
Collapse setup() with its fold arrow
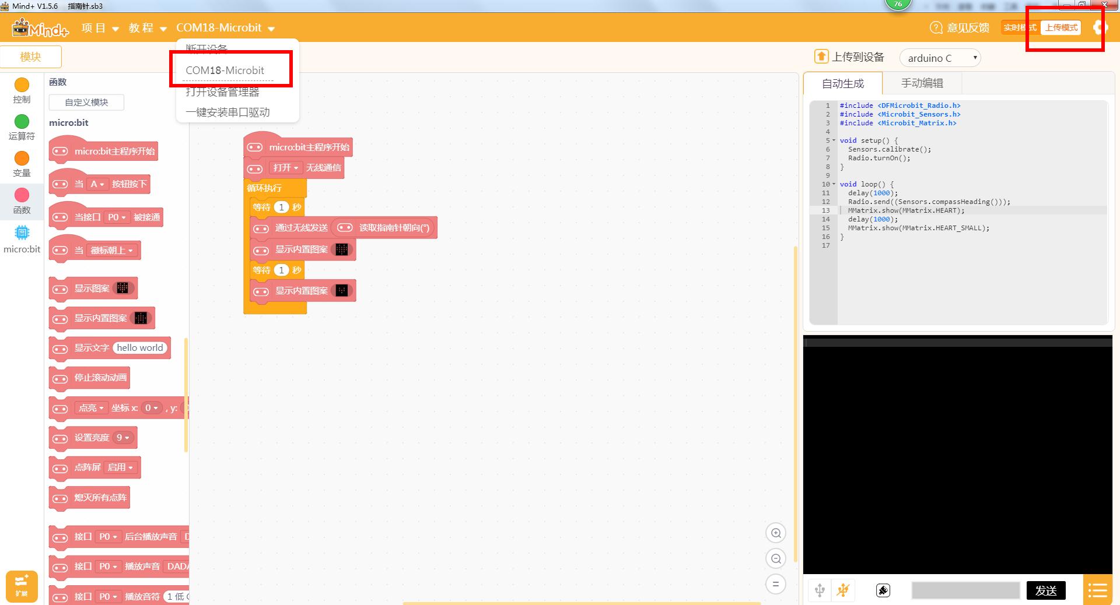pyautogui.click(x=834, y=140)
